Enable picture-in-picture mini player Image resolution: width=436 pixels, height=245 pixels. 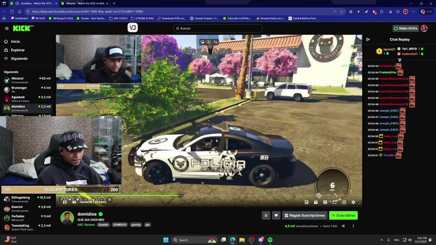[x=306, y=202]
